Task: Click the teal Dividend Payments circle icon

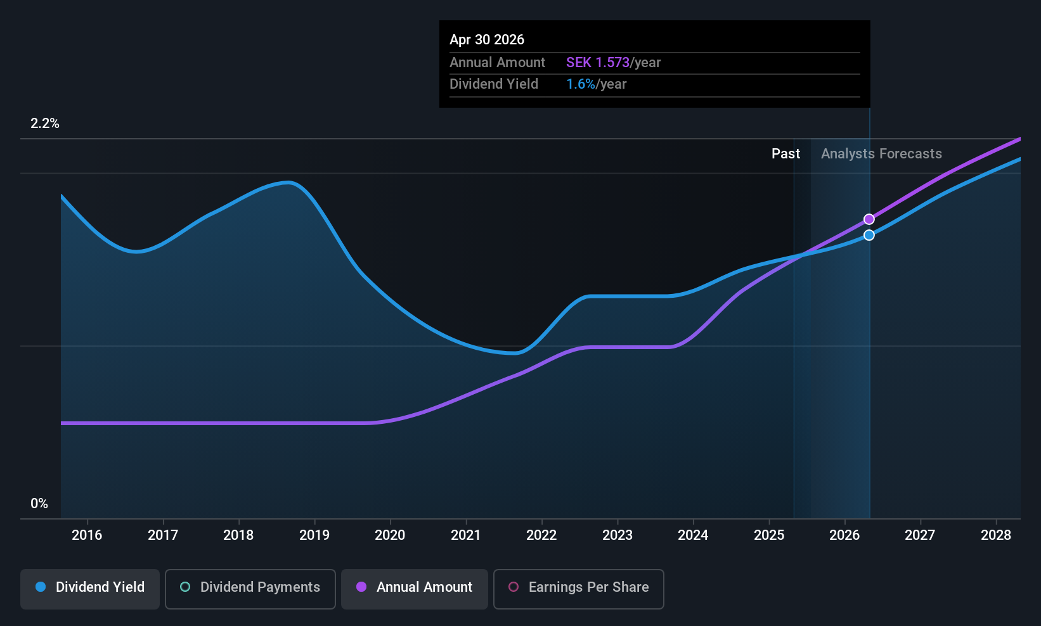Action: (185, 587)
